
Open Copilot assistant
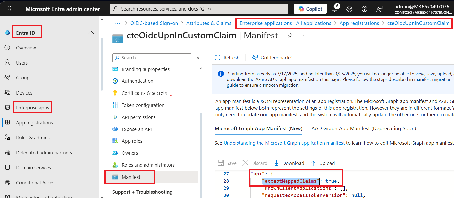click(310, 9)
